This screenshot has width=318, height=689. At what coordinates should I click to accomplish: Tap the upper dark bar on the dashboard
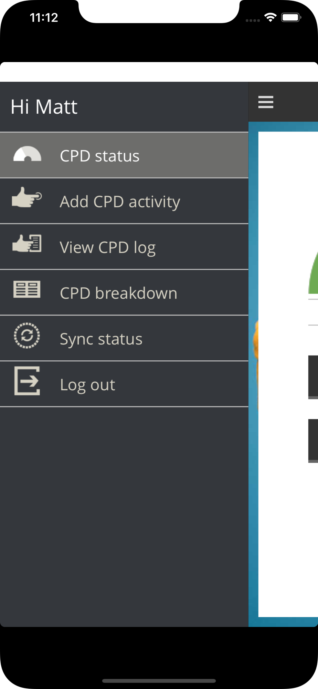point(313,377)
